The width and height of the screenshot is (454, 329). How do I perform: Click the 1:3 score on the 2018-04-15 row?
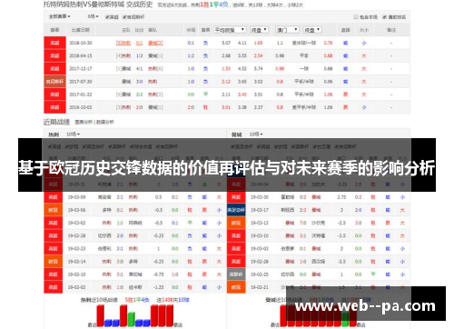coord(139,55)
